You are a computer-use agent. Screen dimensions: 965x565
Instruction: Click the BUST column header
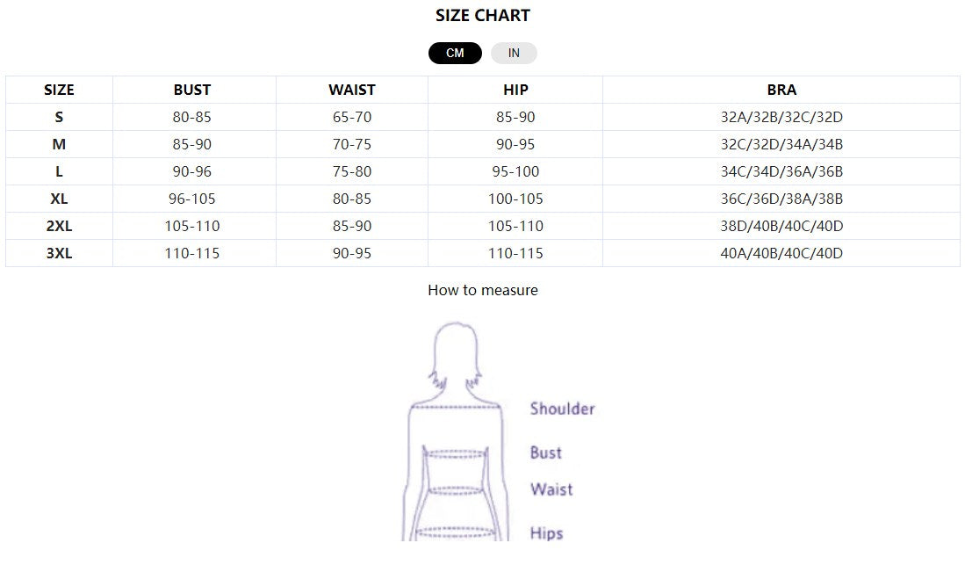coord(192,90)
